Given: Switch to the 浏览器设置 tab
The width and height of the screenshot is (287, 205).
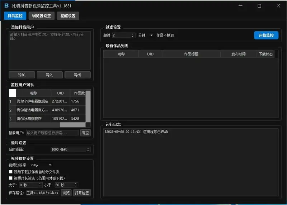Looking at the screenshot, I should point(41,16).
